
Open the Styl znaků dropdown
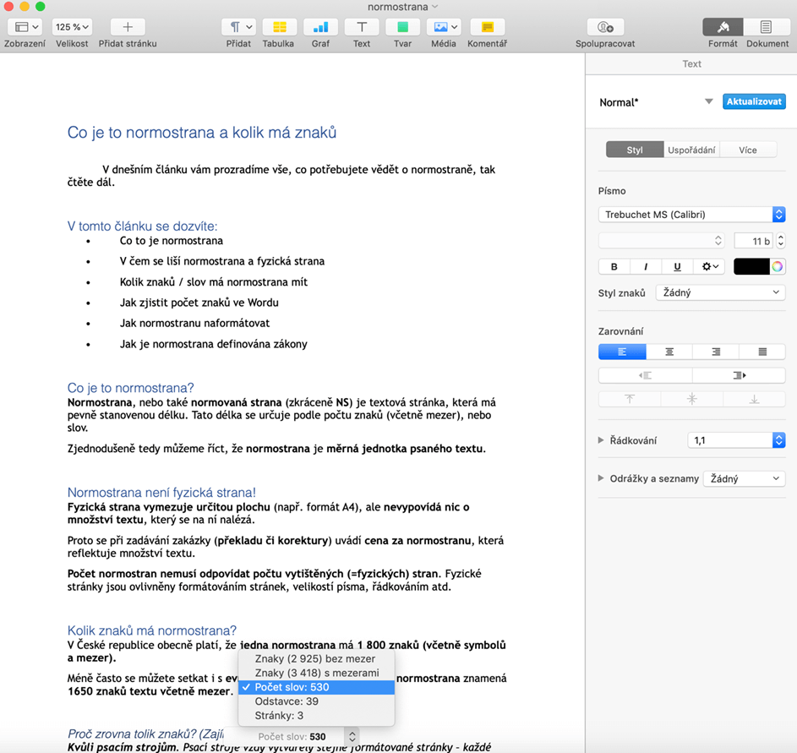coord(720,292)
